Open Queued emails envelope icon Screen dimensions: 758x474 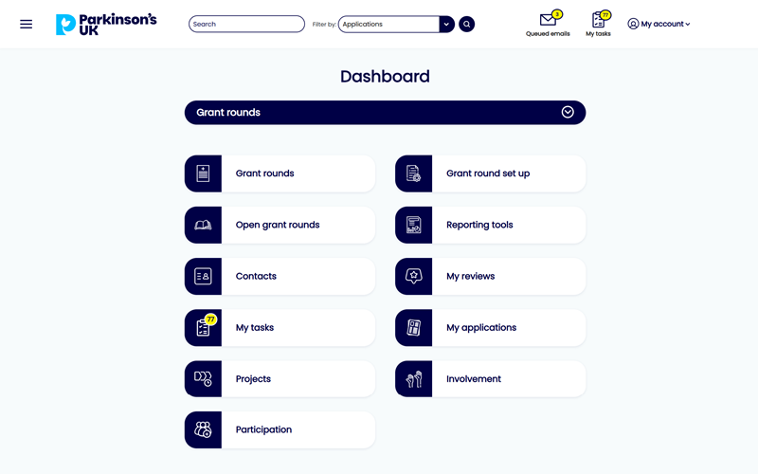[x=548, y=20]
